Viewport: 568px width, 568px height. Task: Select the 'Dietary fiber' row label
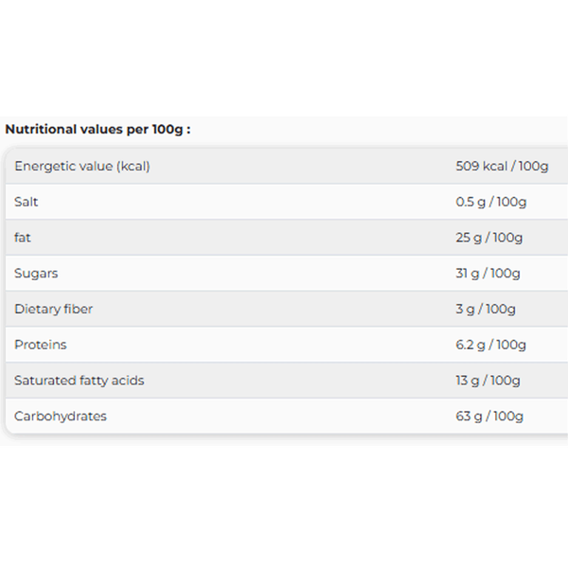(53, 309)
